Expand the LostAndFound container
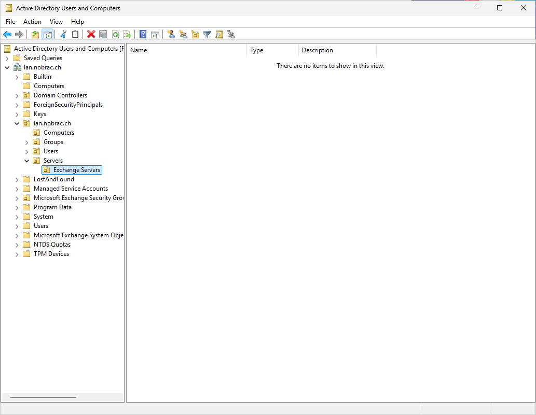 [x=17, y=179]
